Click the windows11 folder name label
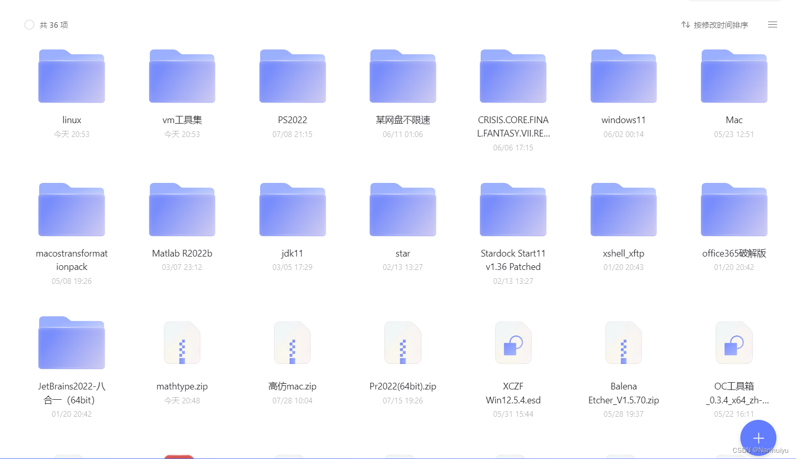This screenshot has width=796, height=459. (623, 120)
